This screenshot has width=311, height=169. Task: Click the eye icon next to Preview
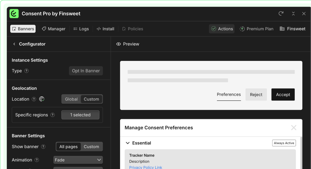click(118, 44)
